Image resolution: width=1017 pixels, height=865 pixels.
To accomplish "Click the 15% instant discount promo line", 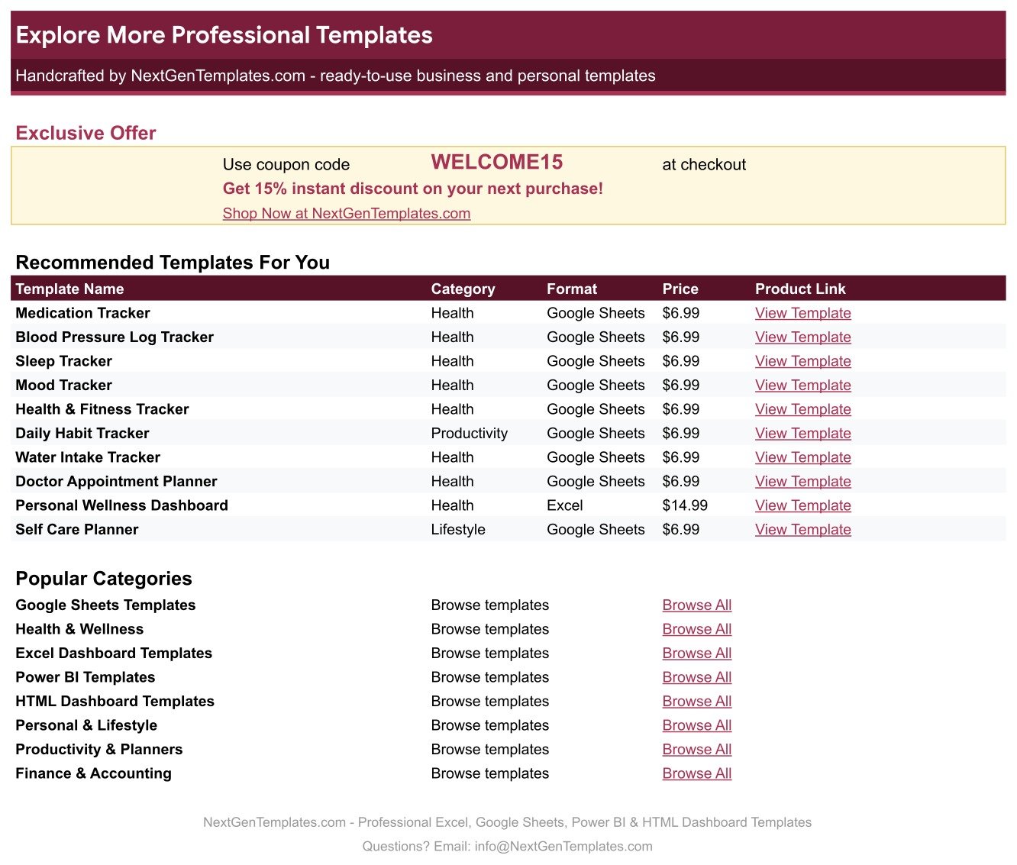I will 413,189.
